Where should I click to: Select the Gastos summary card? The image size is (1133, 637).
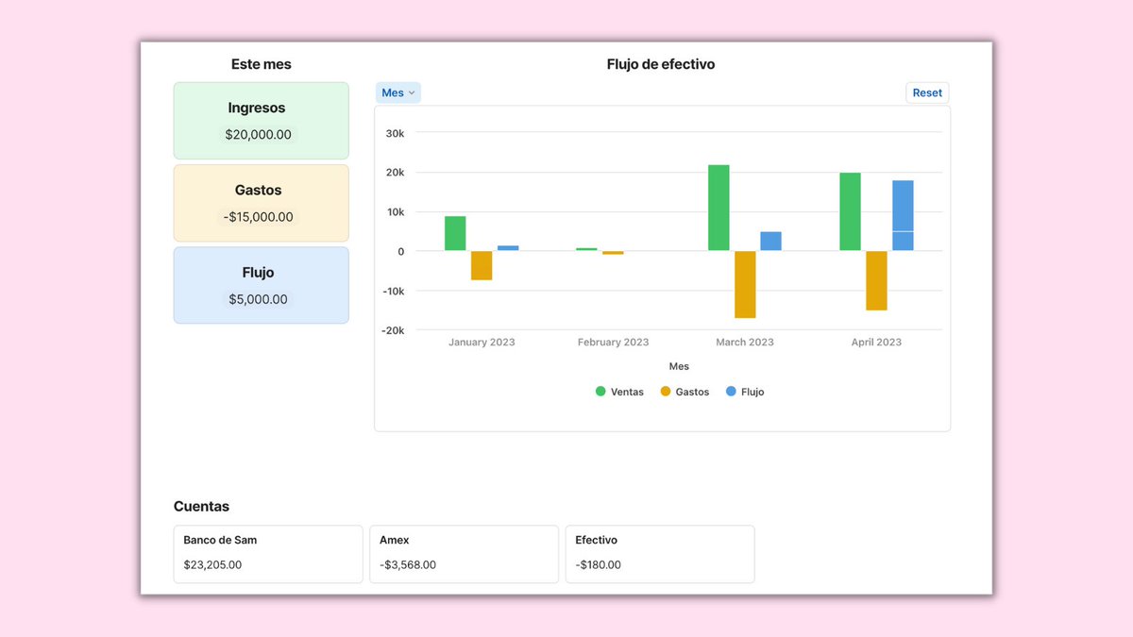click(x=261, y=203)
